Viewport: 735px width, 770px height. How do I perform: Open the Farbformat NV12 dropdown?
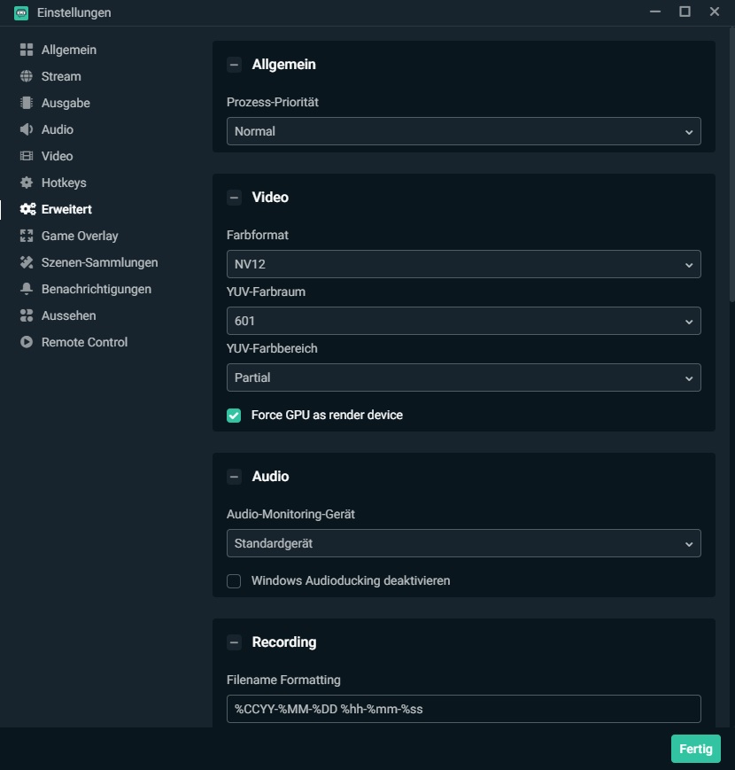463,264
